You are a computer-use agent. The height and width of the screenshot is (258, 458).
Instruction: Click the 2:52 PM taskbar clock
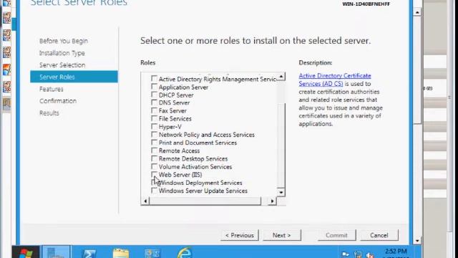(396, 252)
